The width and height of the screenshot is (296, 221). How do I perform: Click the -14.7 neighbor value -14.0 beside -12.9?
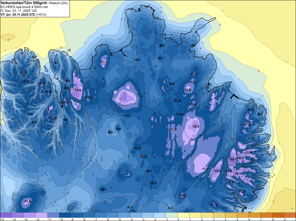240,158
